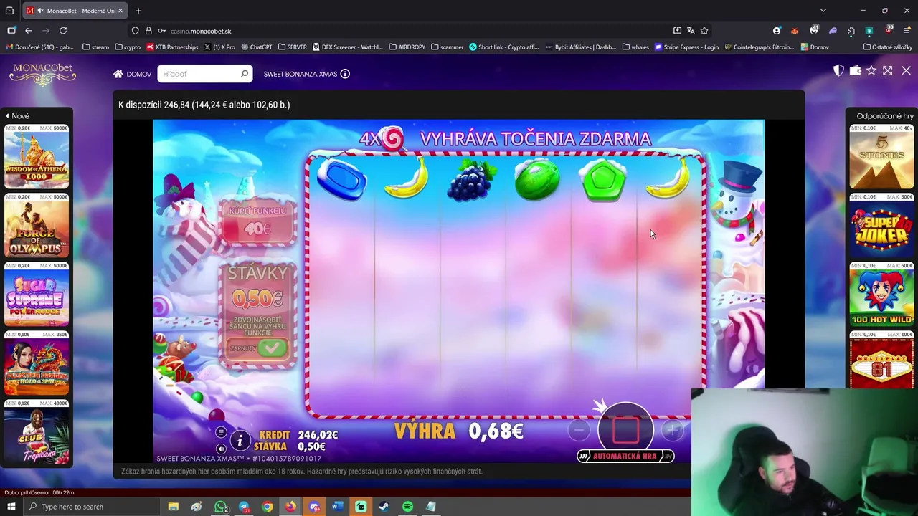The image size is (918, 516).
Task: Open the crypto bookmarks folder
Action: 128,47
